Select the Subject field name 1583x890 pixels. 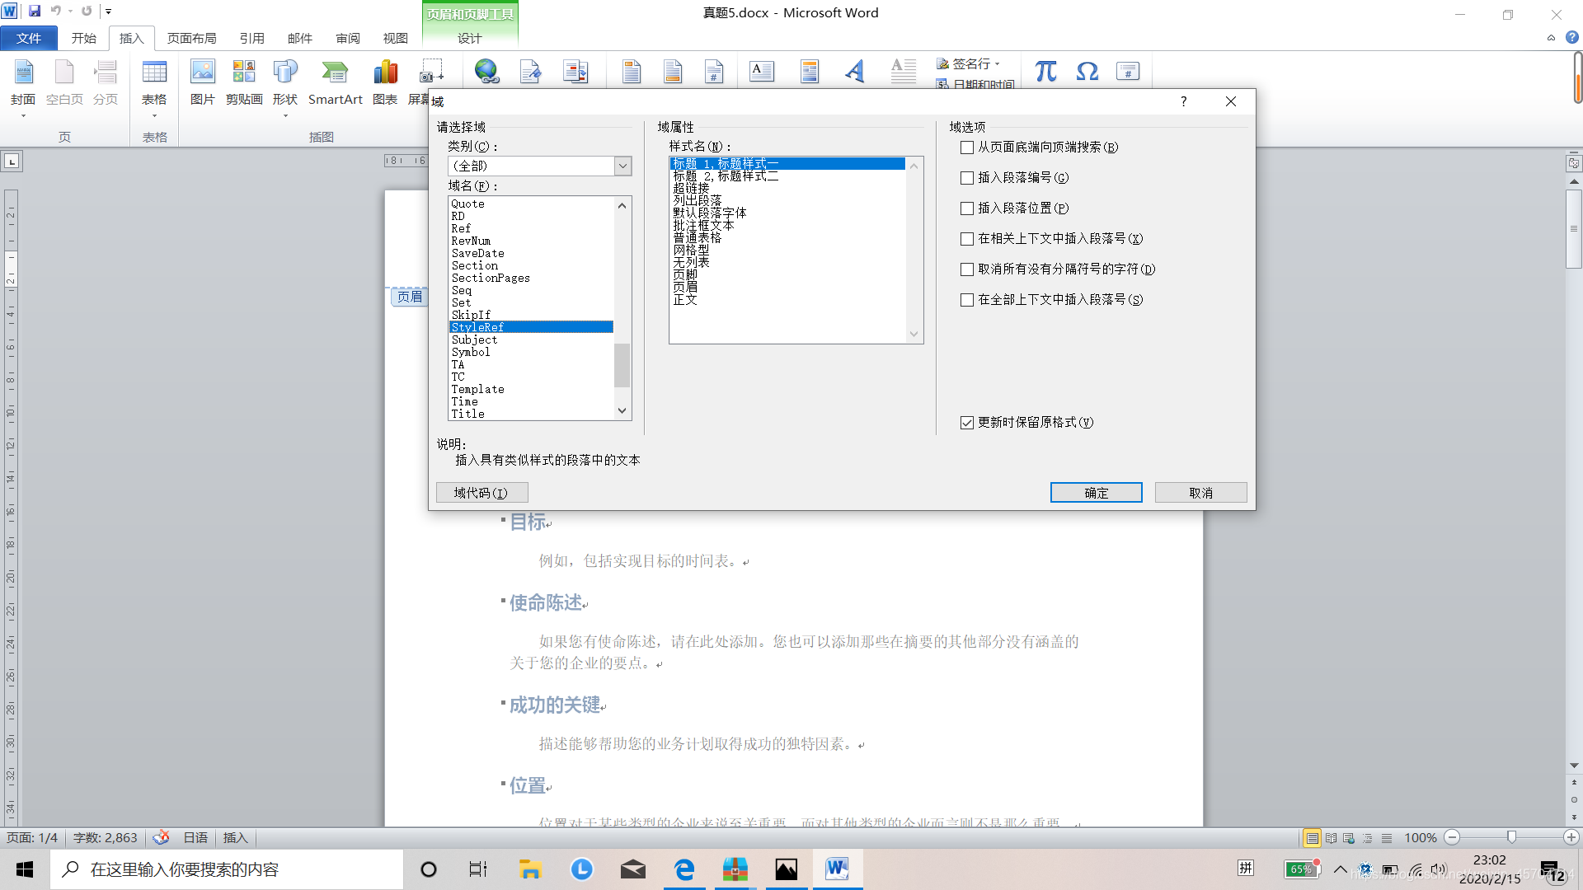coord(474,340)
